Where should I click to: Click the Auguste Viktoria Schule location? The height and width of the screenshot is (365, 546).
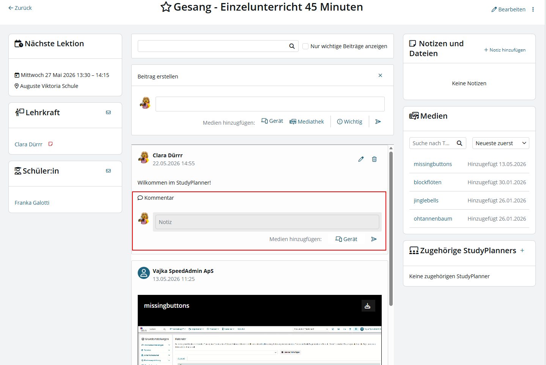tap(49, 86)
